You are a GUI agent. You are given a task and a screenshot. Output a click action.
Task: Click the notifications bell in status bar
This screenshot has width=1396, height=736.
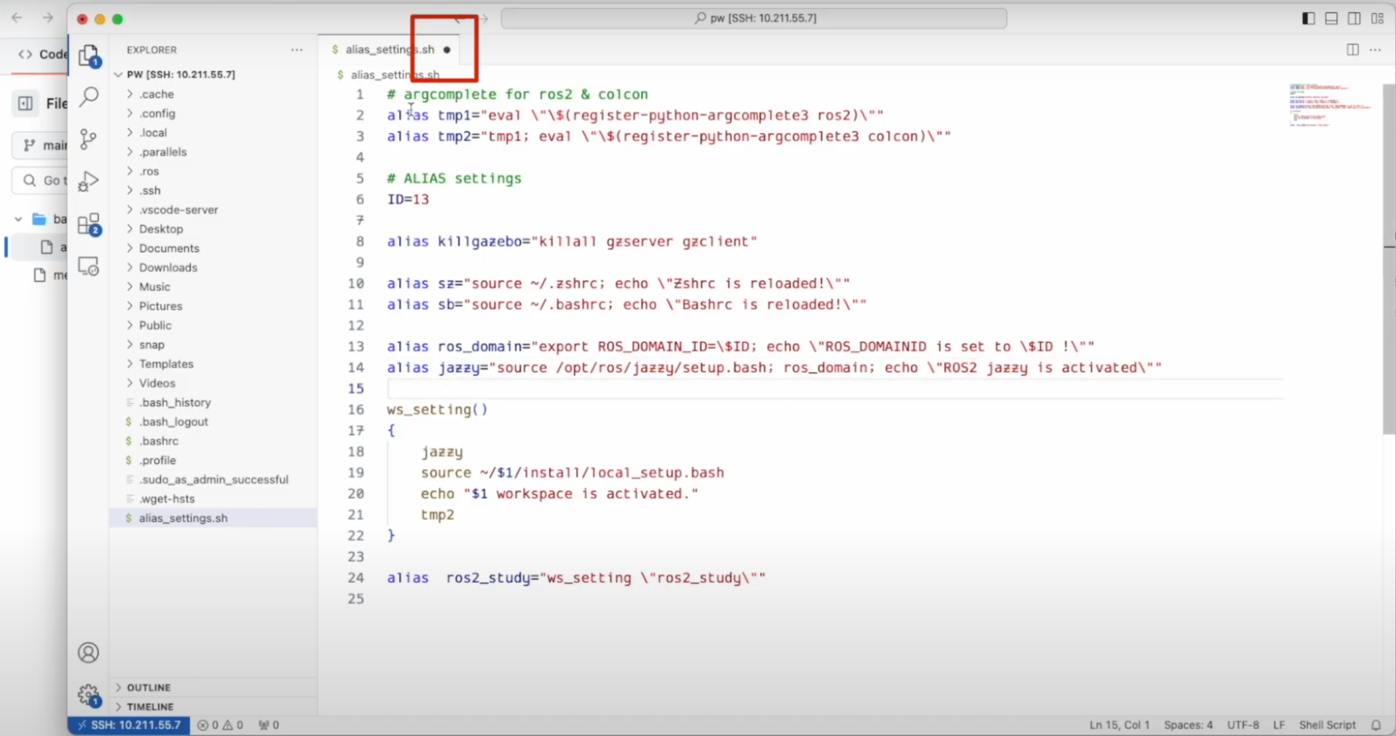click(x=1376, y=725)
